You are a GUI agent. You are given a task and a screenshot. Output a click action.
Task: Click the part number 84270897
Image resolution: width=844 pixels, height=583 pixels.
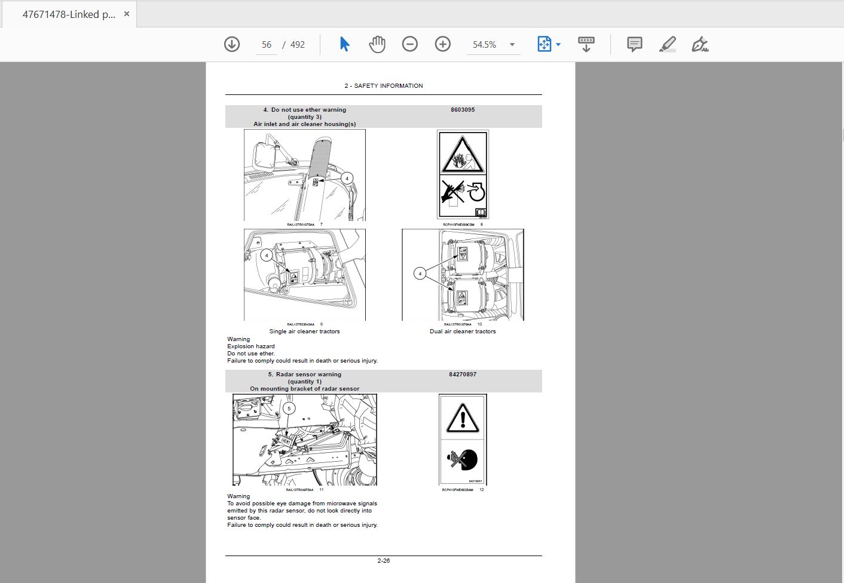pos(463,375)
